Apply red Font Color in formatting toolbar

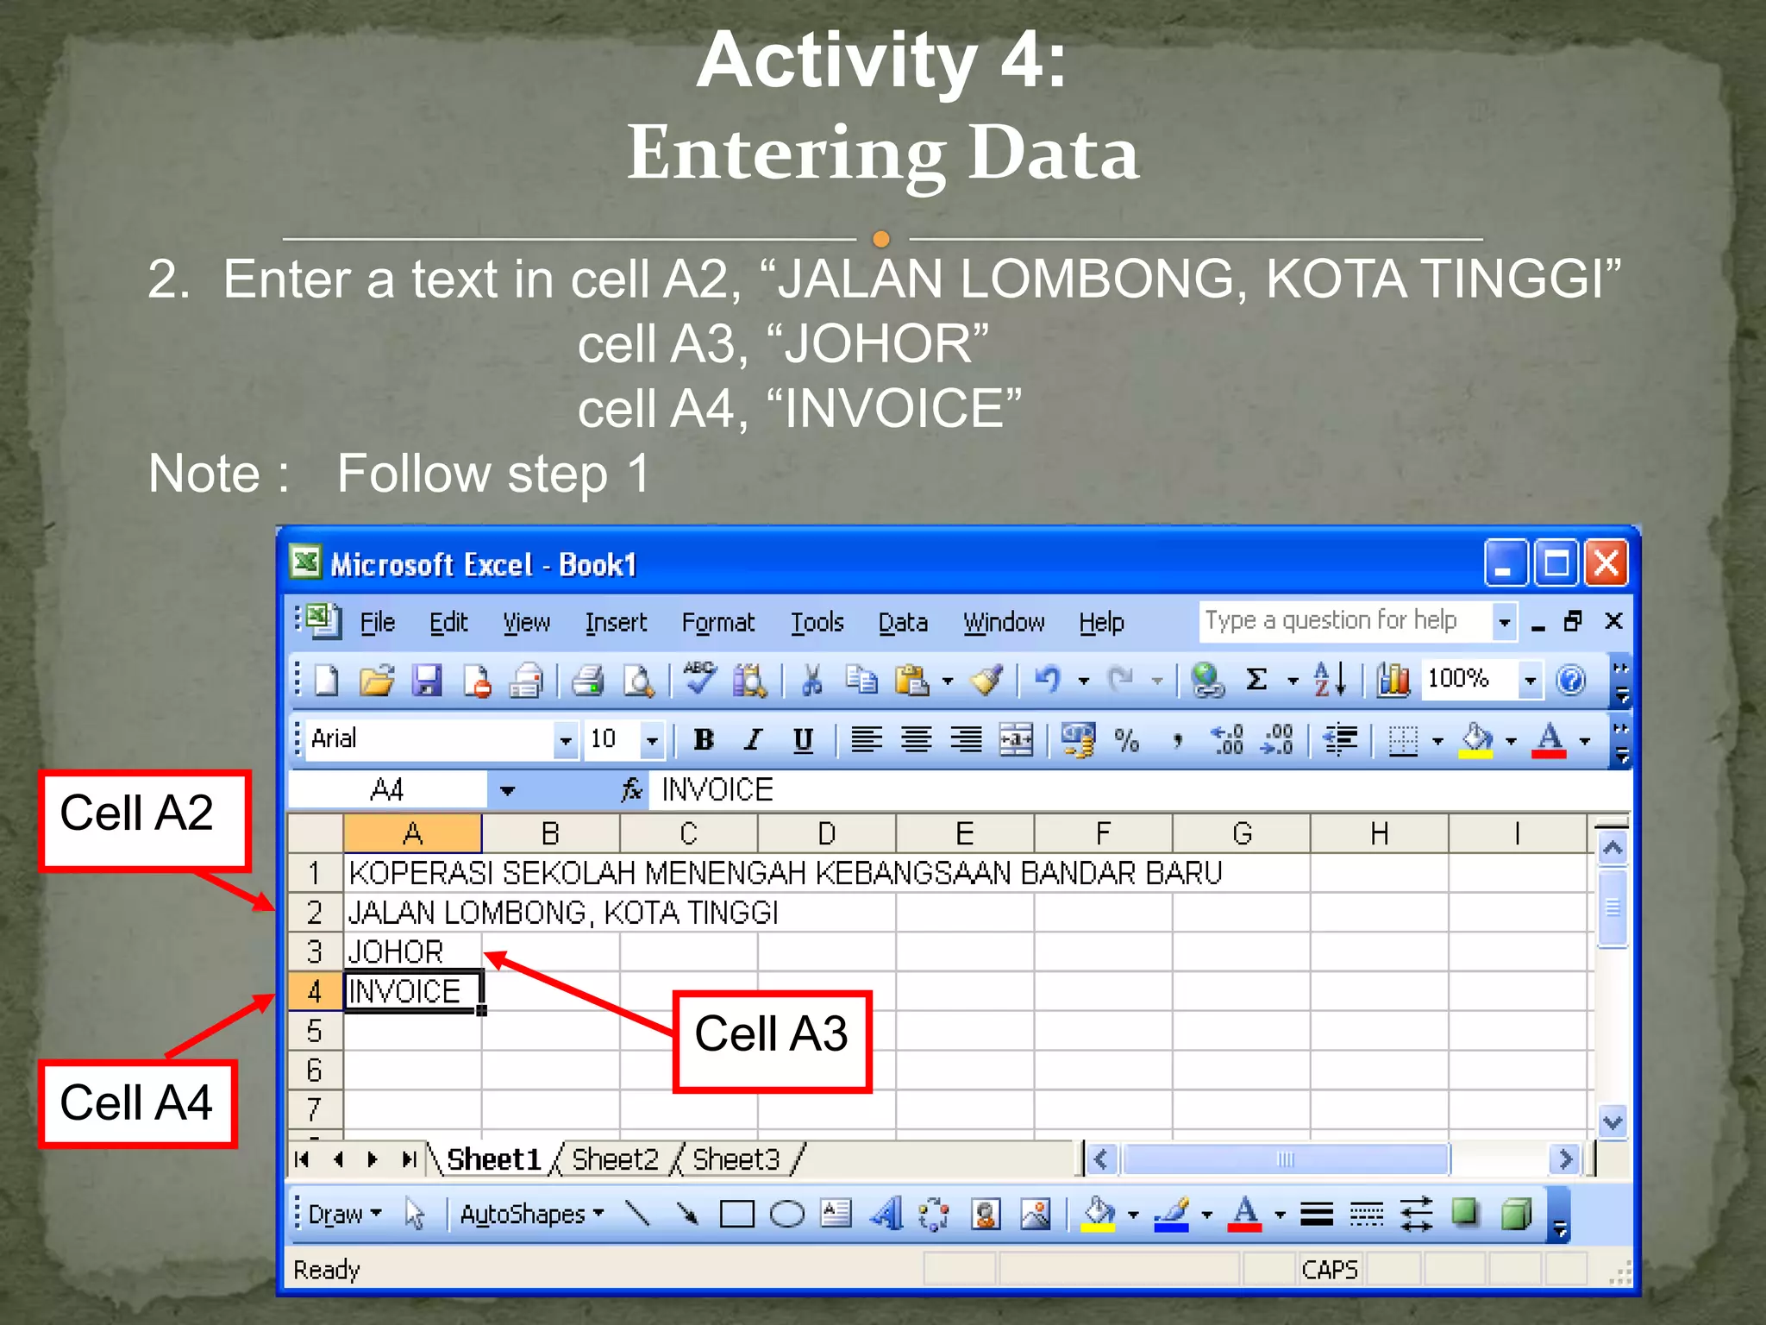click(1550, 740)
